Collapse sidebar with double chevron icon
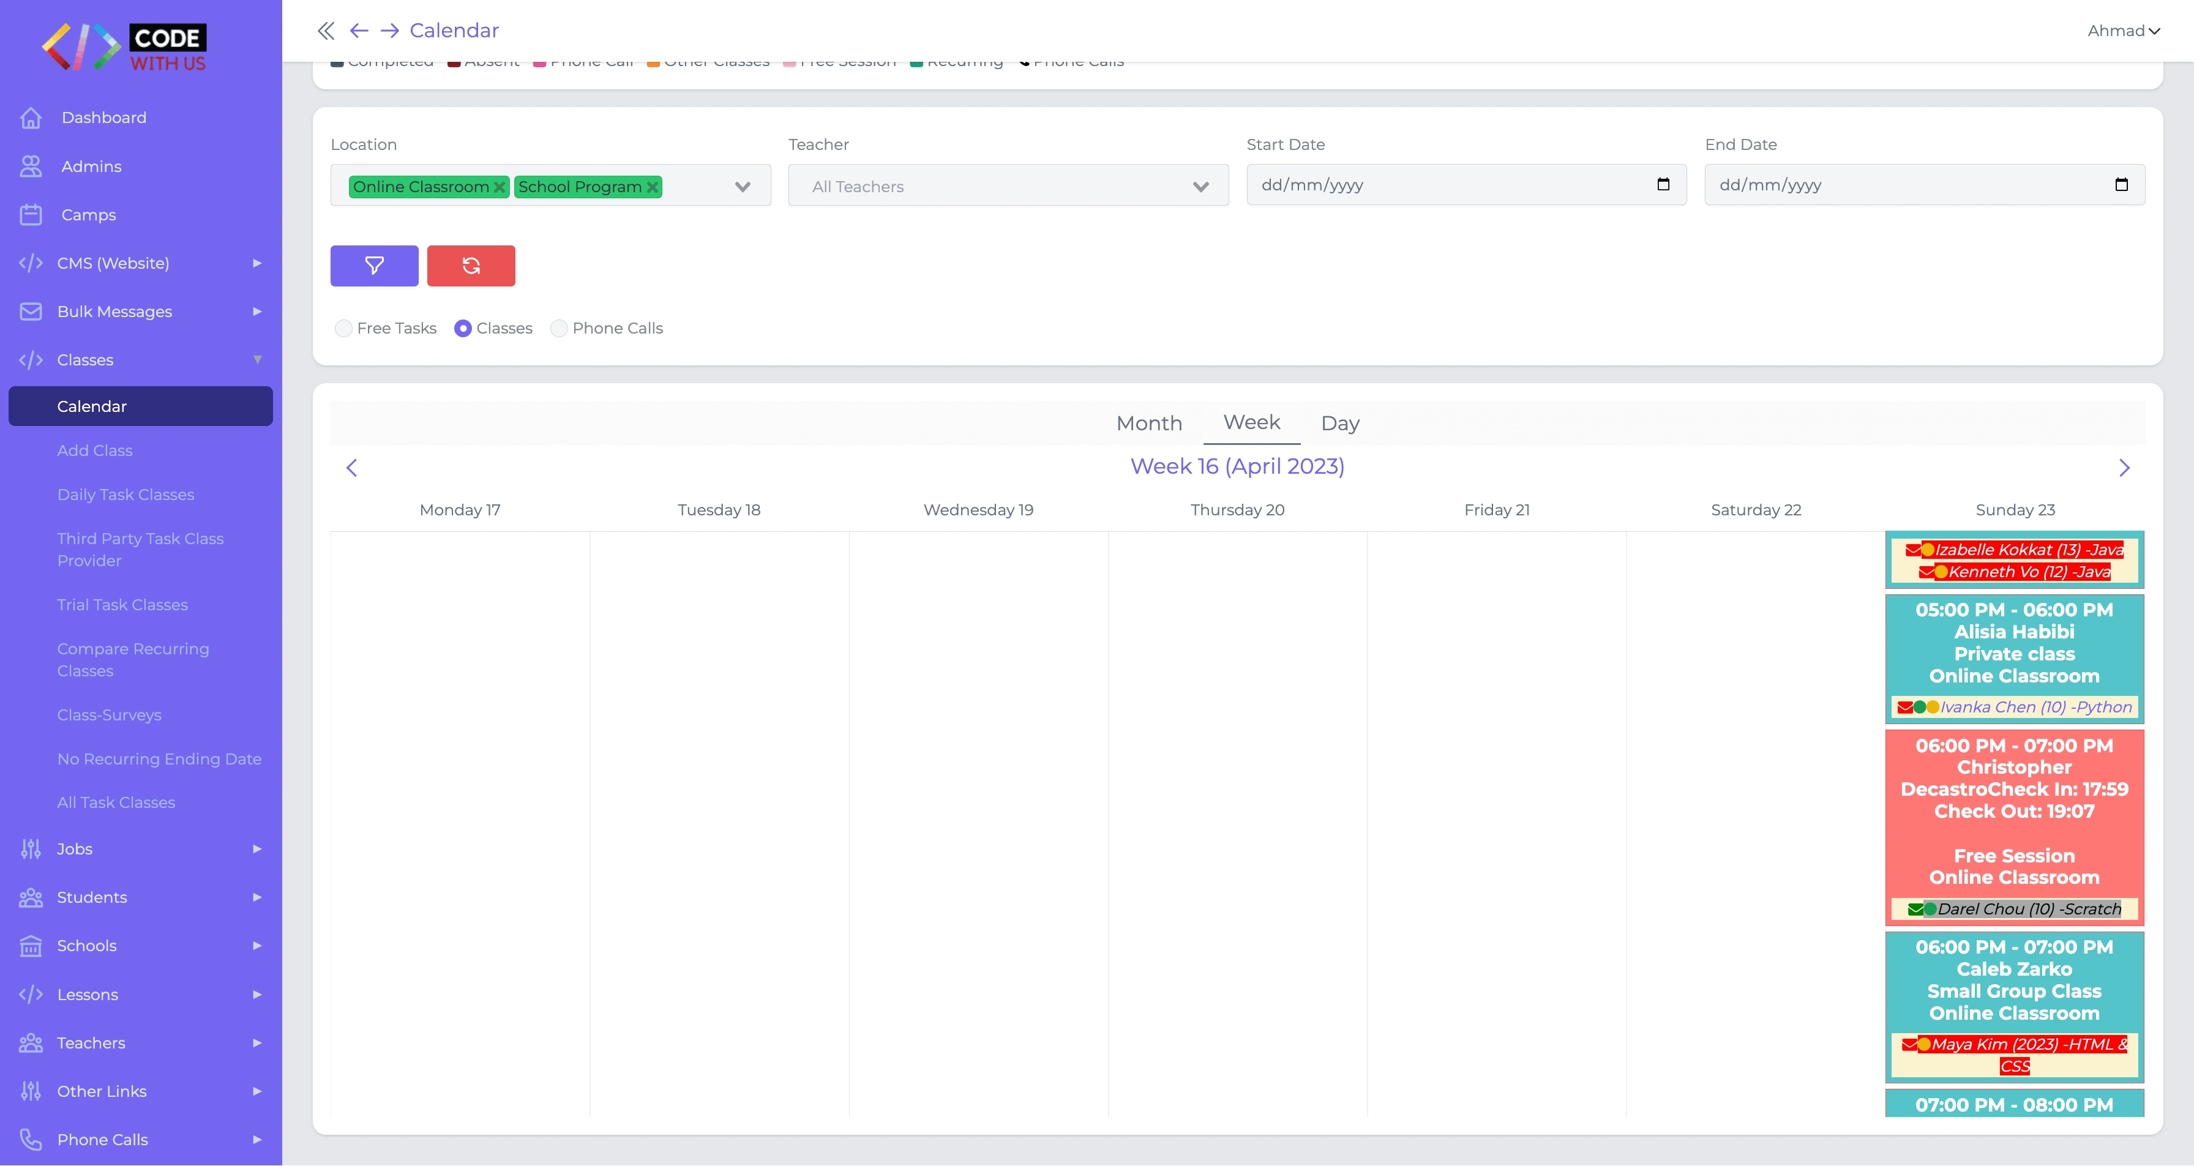 pos(325,31)
